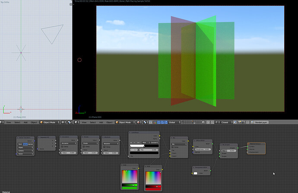Select Vector type in Vector Transform node
This screenshot has width=298, height=193.
[x=25, y=144]
